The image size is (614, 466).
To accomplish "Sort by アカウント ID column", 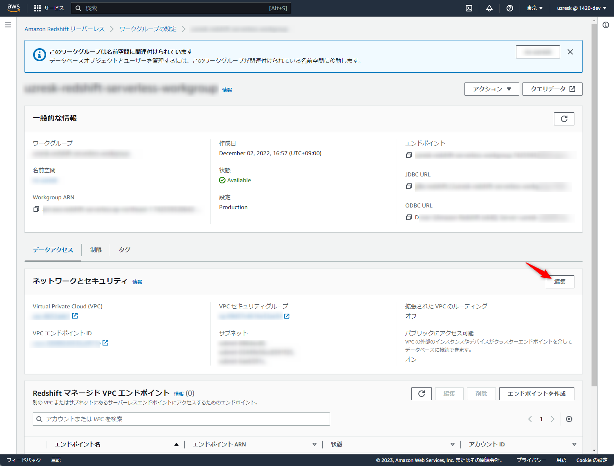I will pos(574,444).
